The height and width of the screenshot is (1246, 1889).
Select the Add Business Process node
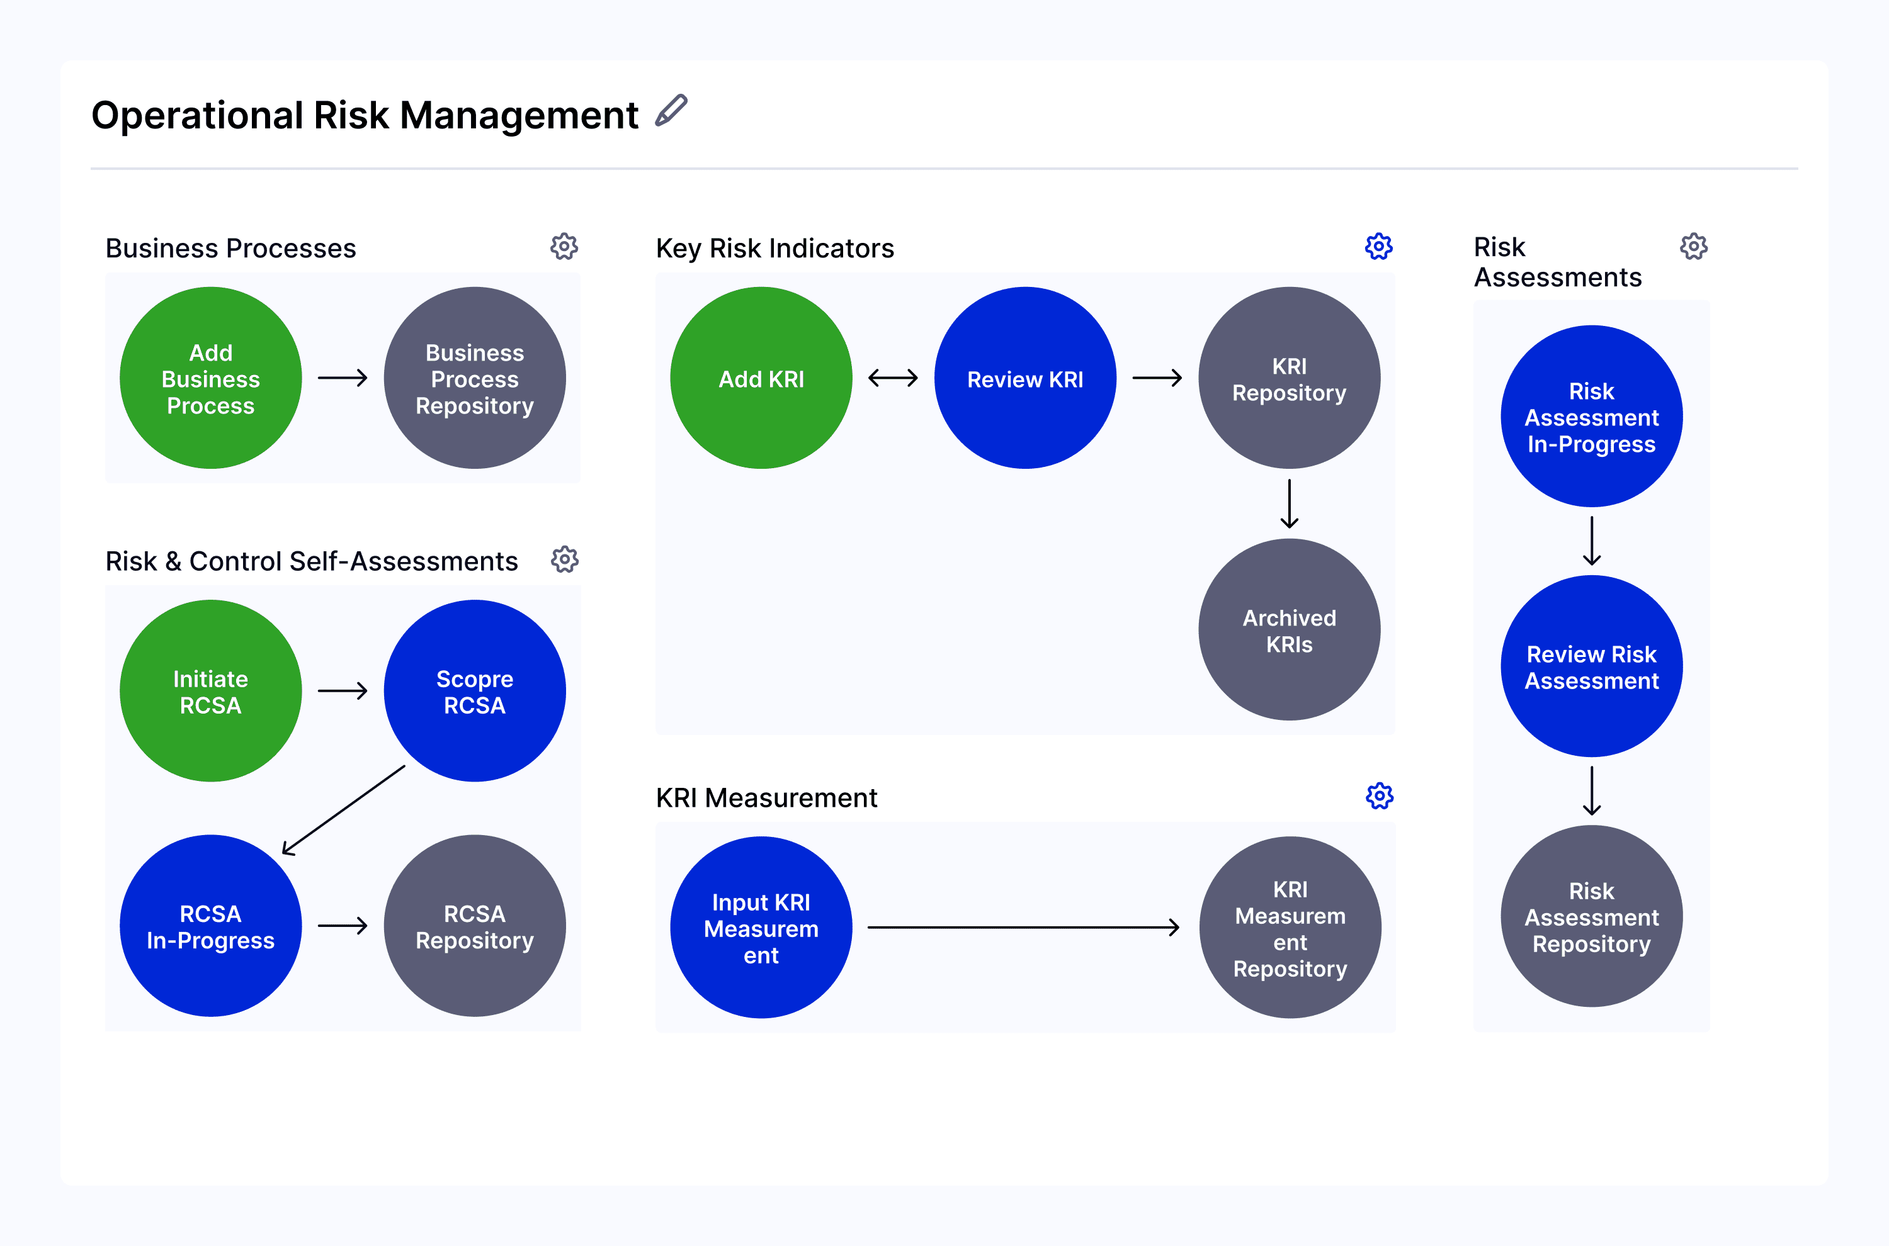[x=211, y=378]
